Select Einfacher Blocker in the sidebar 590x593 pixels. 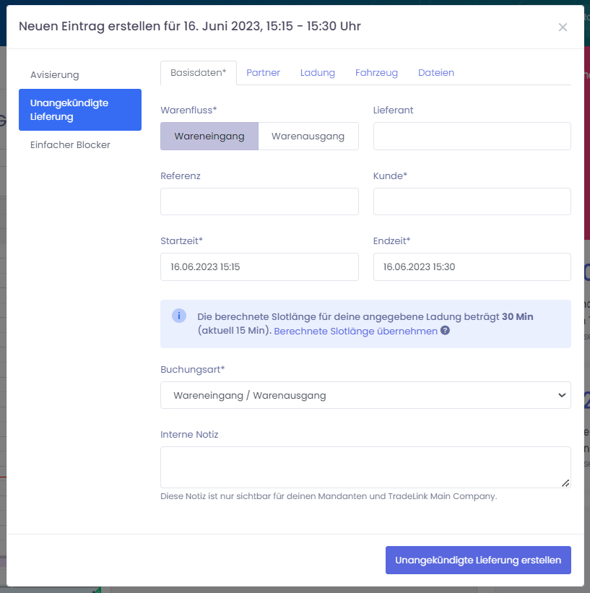70,145
